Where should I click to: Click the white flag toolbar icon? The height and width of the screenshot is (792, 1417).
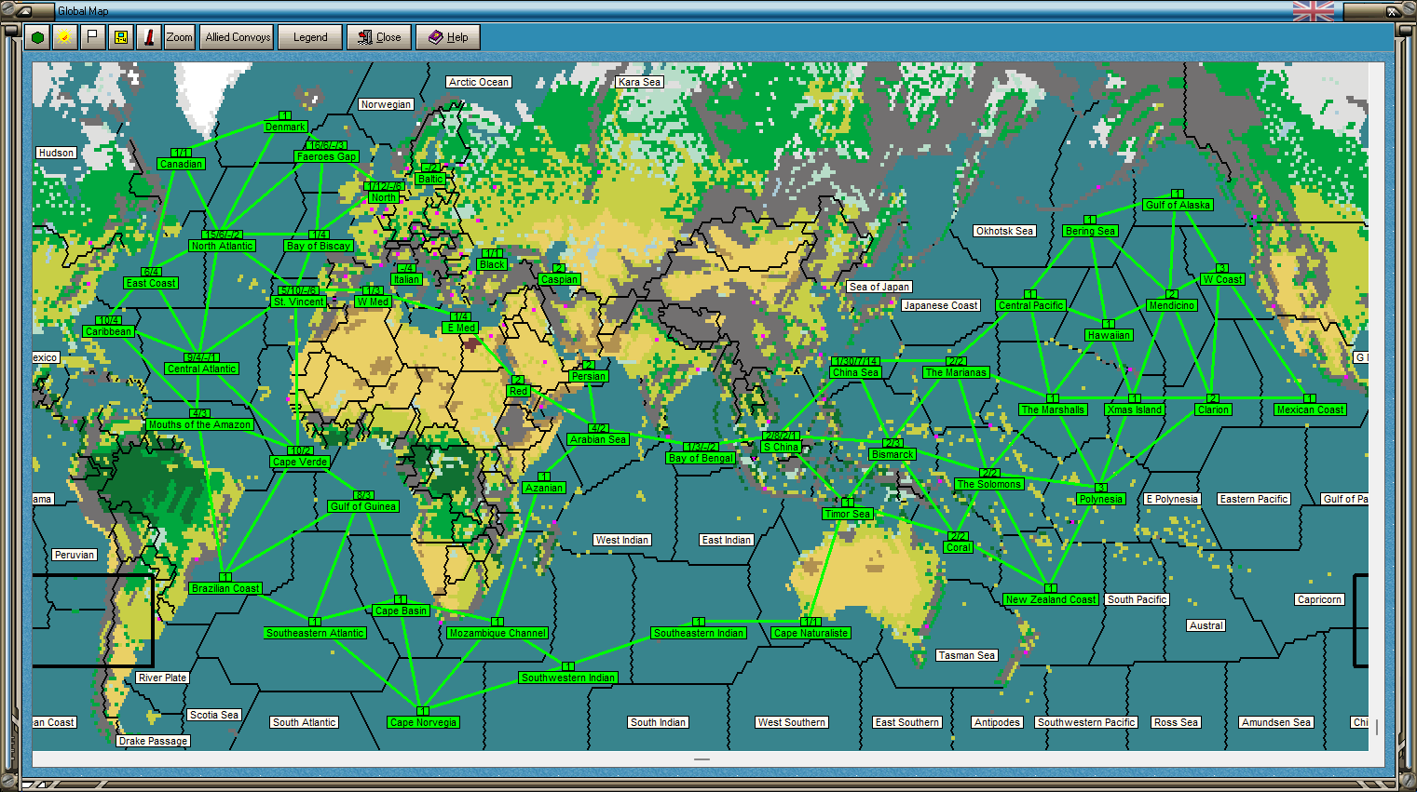click(x=92, y=37)
